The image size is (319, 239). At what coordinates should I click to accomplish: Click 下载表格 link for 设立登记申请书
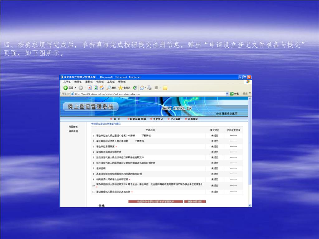click(146, 136)
